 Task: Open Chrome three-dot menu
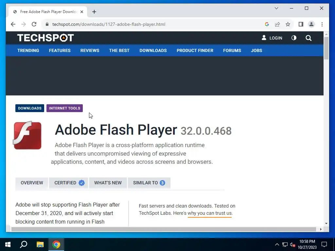[x=322, y=24]
